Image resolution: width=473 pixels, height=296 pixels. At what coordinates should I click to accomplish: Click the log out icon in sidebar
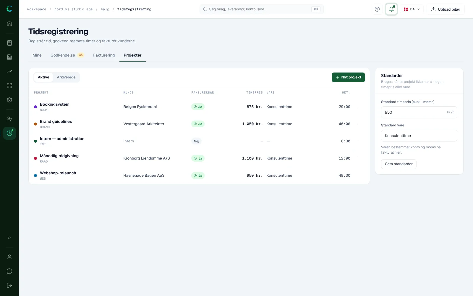point(9,285)
